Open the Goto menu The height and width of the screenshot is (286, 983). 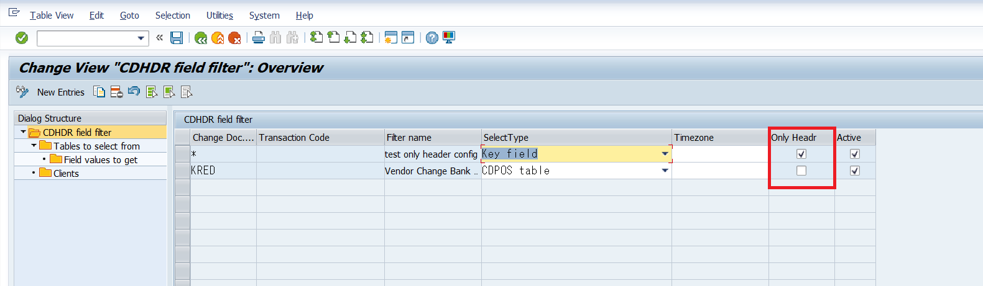129,16
